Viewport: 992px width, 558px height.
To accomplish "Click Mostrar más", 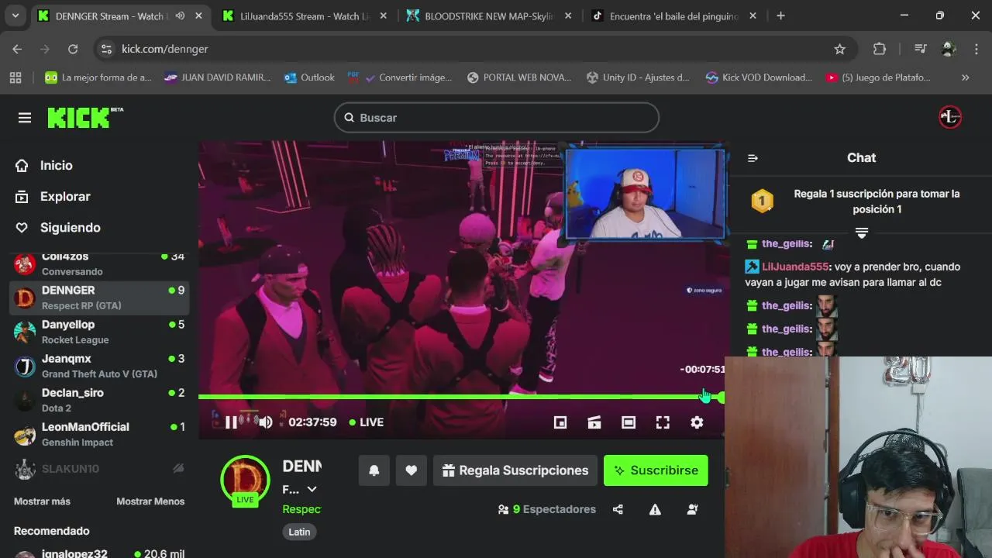I will pyautogui.click(x=42, y=501).
